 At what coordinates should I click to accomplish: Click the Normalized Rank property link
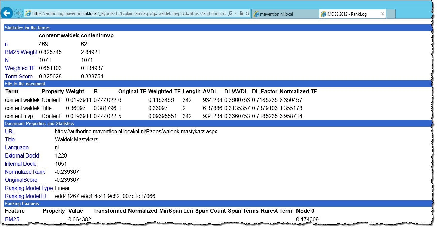click(x=25, y=172)
